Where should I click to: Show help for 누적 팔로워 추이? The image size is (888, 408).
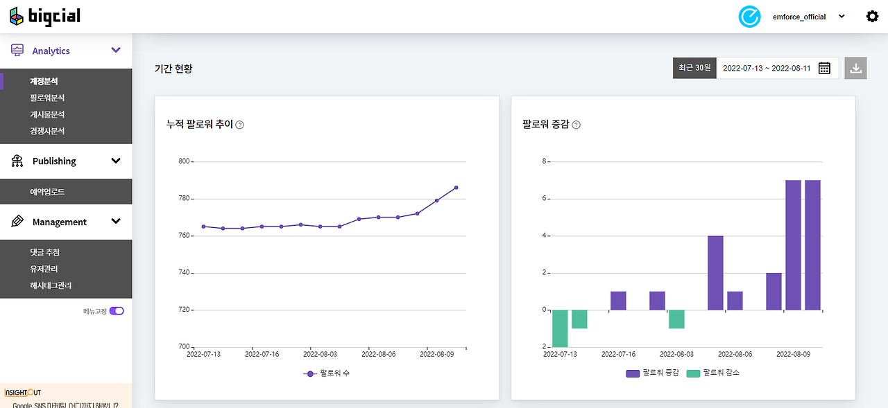click(240, 125)
